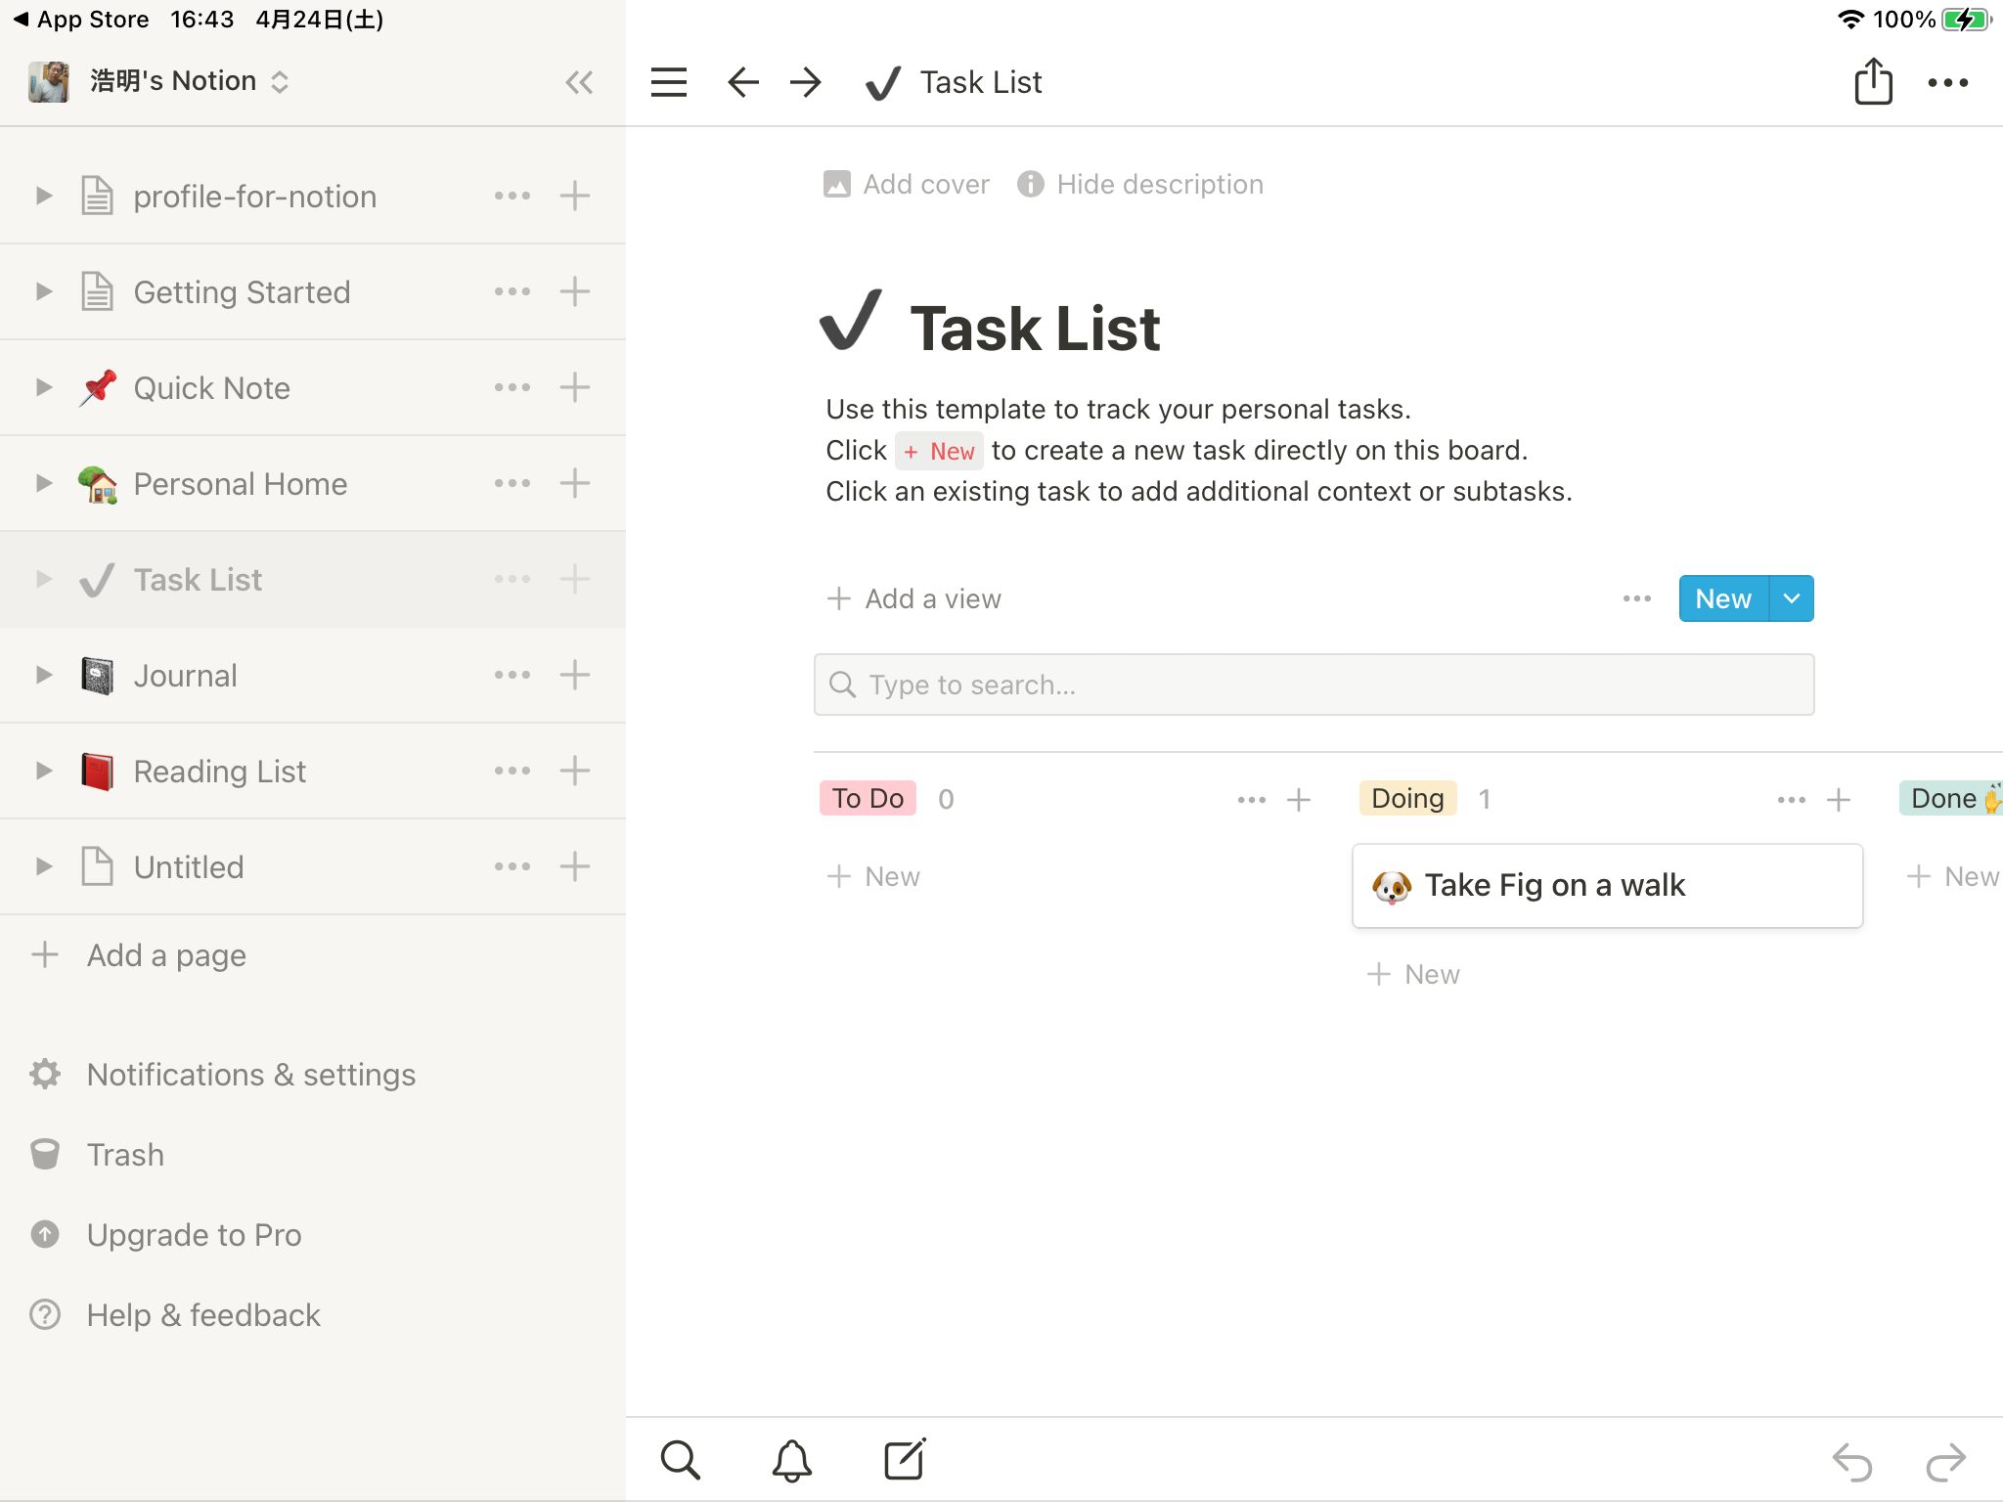The height and width of the screenshot is (1502, 2003).
Task: Open board view options ellipsis beside New
Action: (1637, 598)
